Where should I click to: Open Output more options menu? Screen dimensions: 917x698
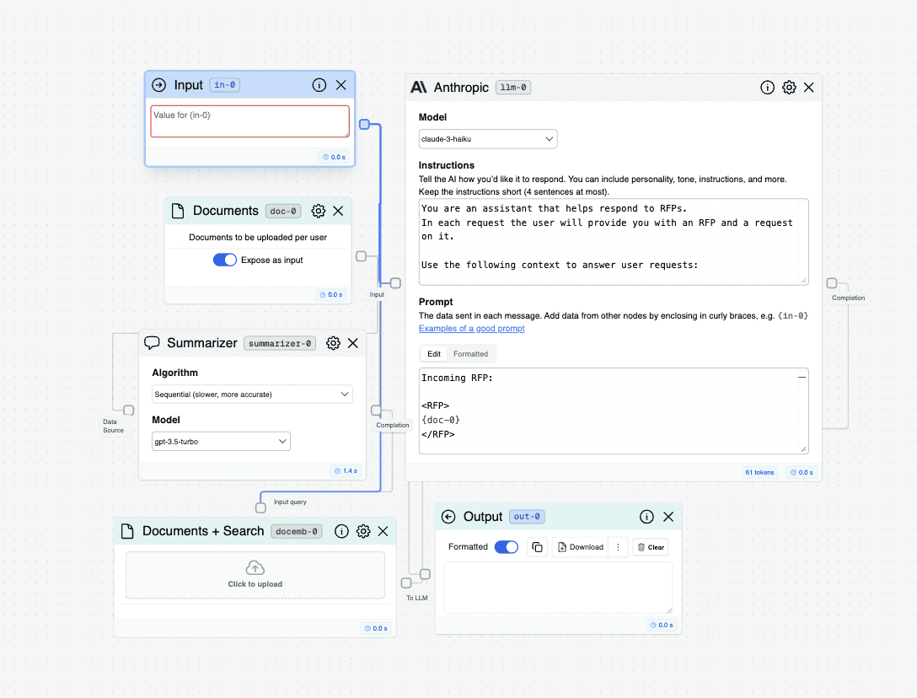tap(618, 547)
